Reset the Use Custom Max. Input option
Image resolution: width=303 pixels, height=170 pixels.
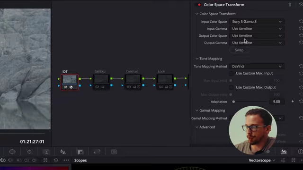[x=301, y=73]
